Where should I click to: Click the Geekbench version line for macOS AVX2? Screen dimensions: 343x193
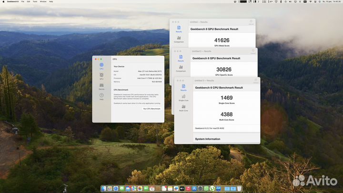210,129
